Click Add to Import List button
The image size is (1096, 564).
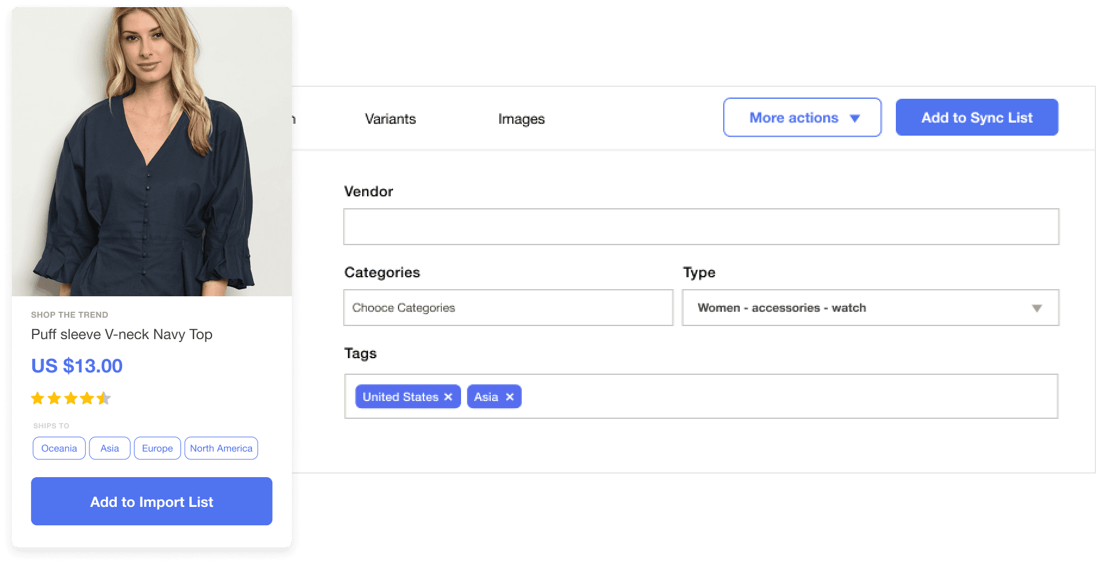[x=151, y=502]
